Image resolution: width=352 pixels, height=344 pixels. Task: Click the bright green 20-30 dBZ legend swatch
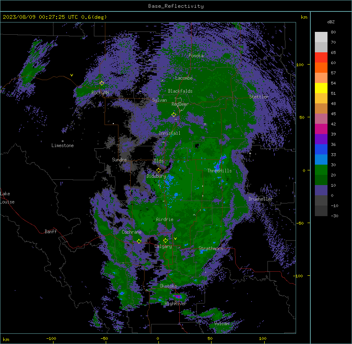pos(321,170)
